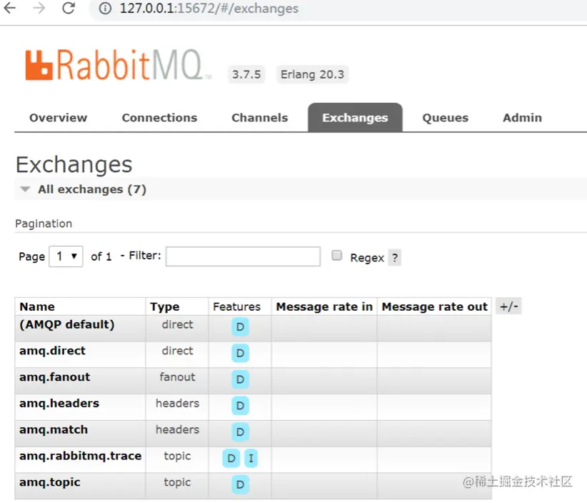Open the Channels tab
Viewport: 587px width, 503px height.
click(260, 118)
